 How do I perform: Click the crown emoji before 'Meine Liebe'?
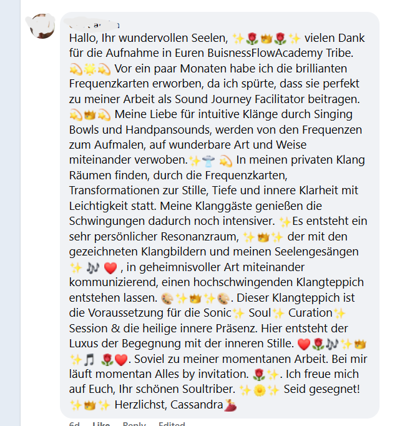coord(90,115)
